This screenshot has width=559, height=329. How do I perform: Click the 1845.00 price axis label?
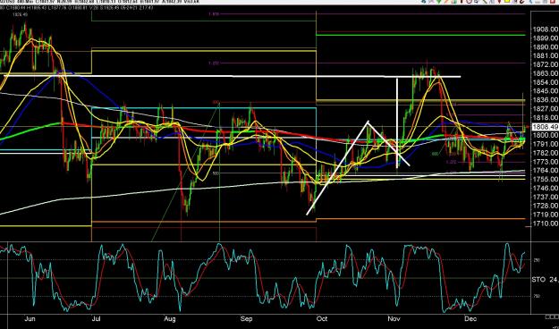[546, 91]
